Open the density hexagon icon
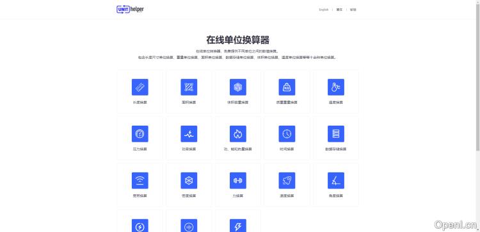This screenshot has height=232, width=480. coord(189,181)
